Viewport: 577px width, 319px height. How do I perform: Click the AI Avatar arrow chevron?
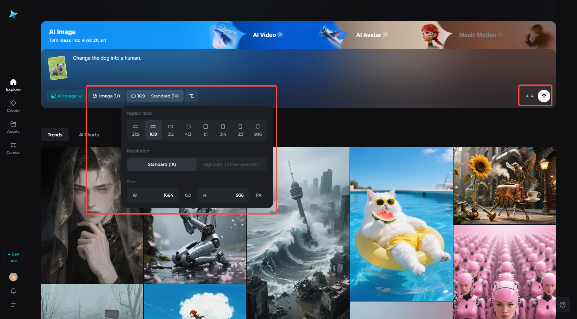pos(385,34)
